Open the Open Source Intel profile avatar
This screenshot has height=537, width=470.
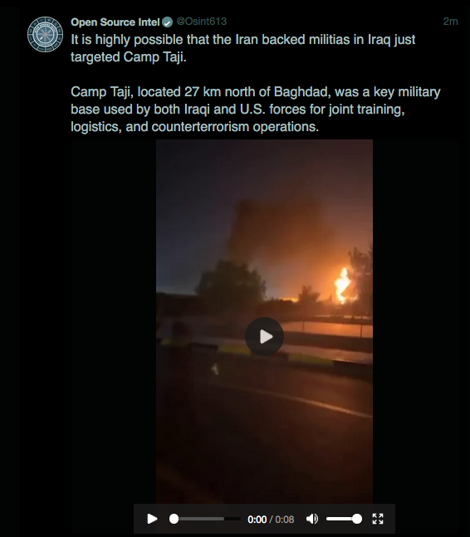[45, 34]
